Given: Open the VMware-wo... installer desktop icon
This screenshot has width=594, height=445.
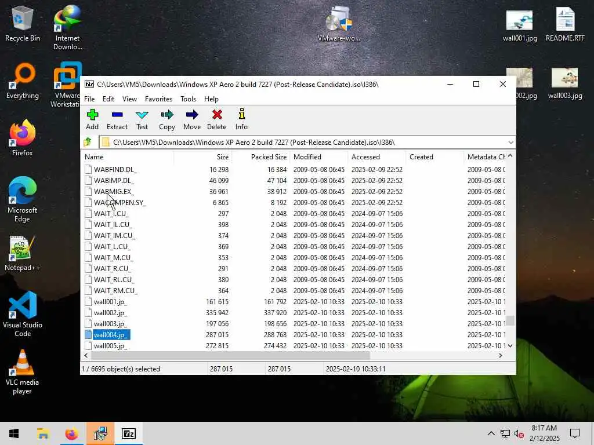Looking at the screenshot, I should (x=339, y=24).
